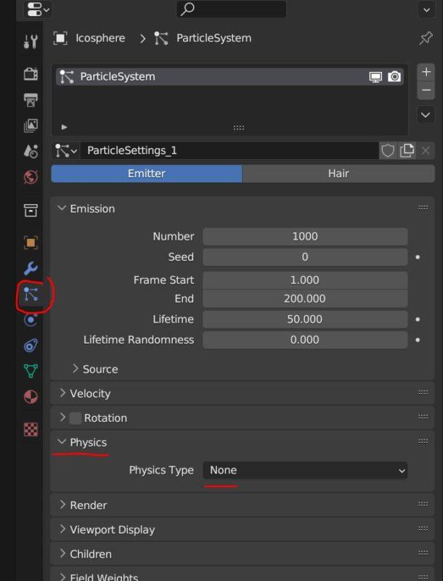Screen dimensions: 443x581
Task: Click the Icosphere object icon in breadcrumb
Action: click(60, 38)
